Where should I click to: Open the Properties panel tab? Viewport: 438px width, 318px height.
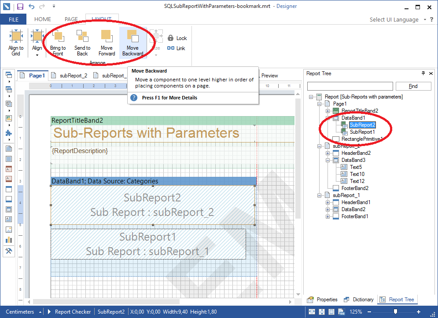pyautogui.click(x=322, y=299)
